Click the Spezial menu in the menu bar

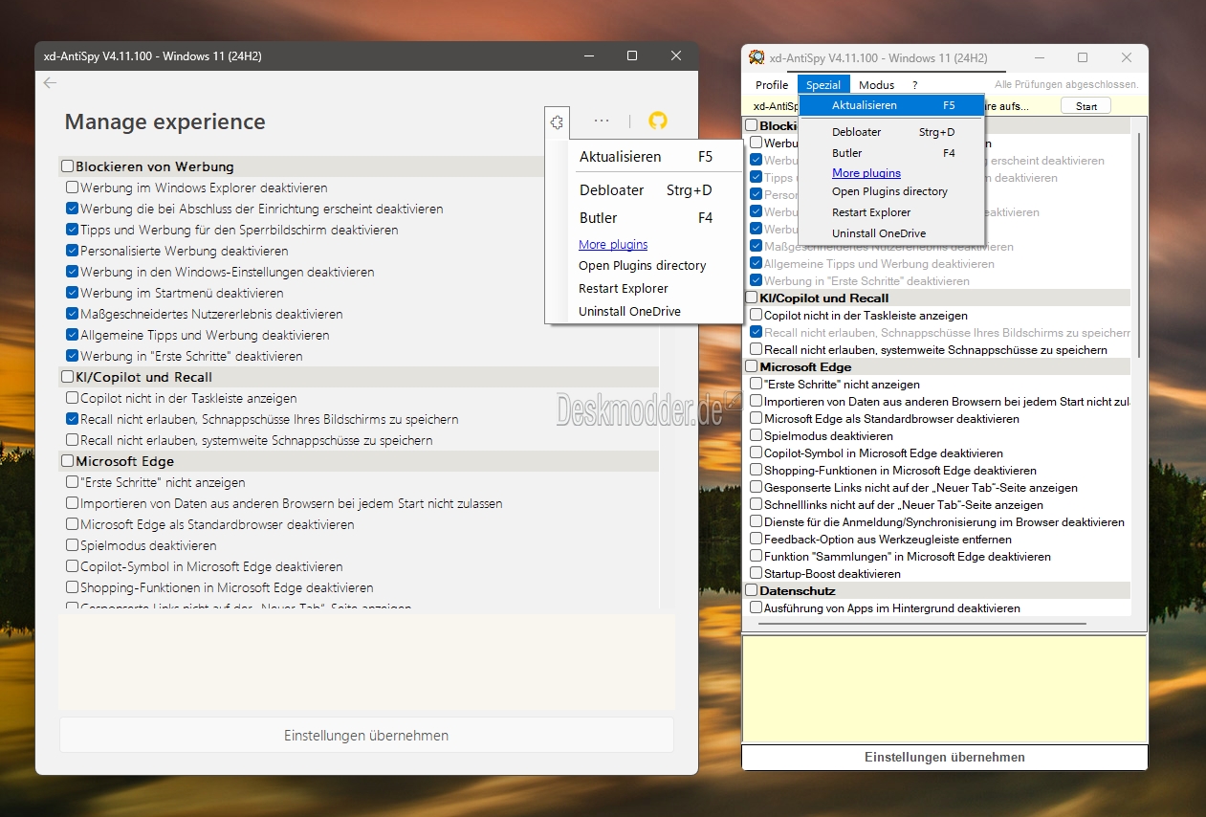tap(823, 85)
